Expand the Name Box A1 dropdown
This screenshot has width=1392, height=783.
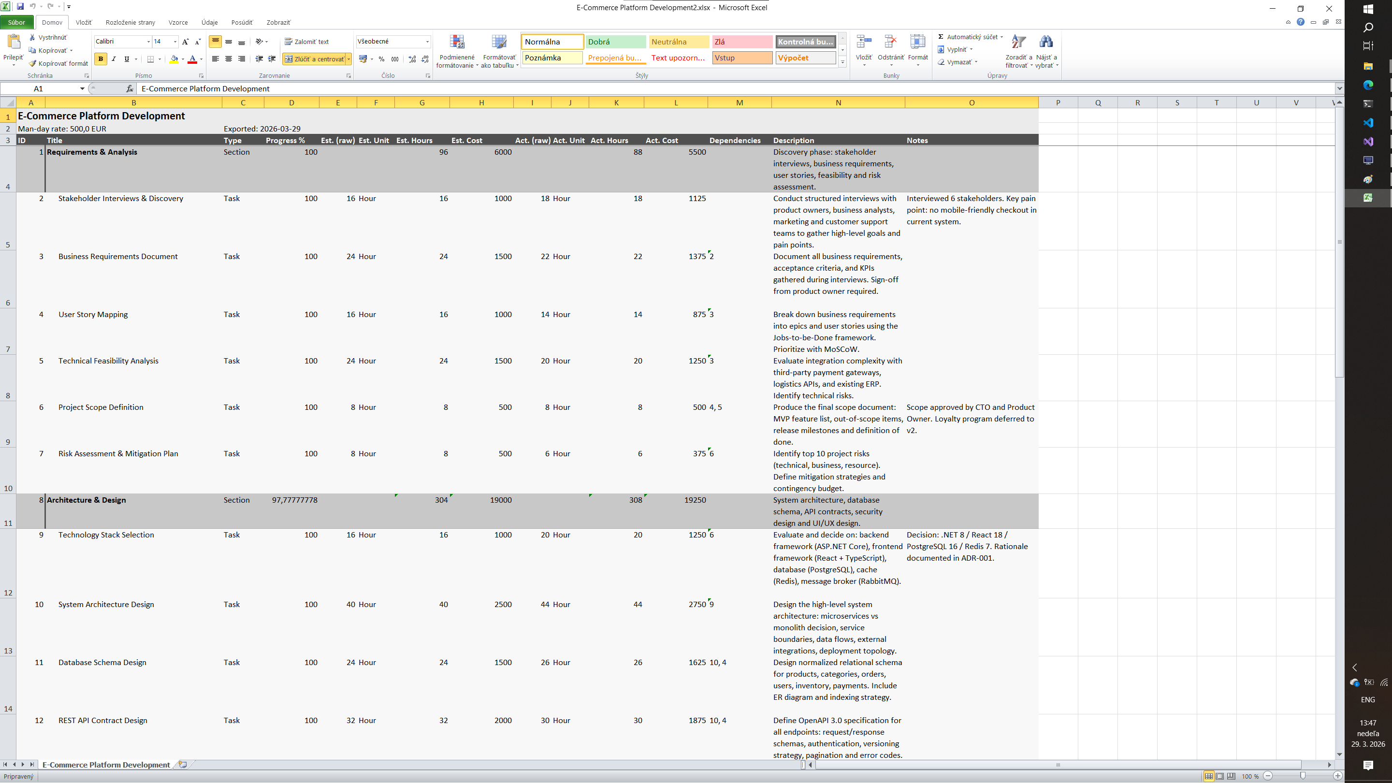click(82, 88)
